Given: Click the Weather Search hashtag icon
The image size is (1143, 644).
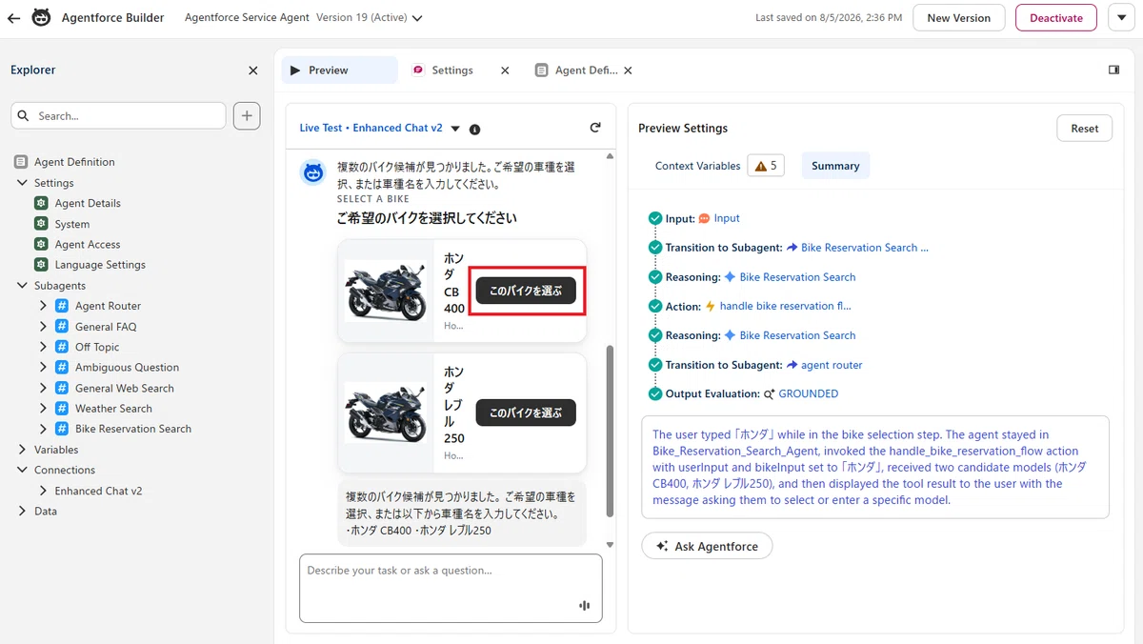Looking at the screenshot, I should [61, 409].
